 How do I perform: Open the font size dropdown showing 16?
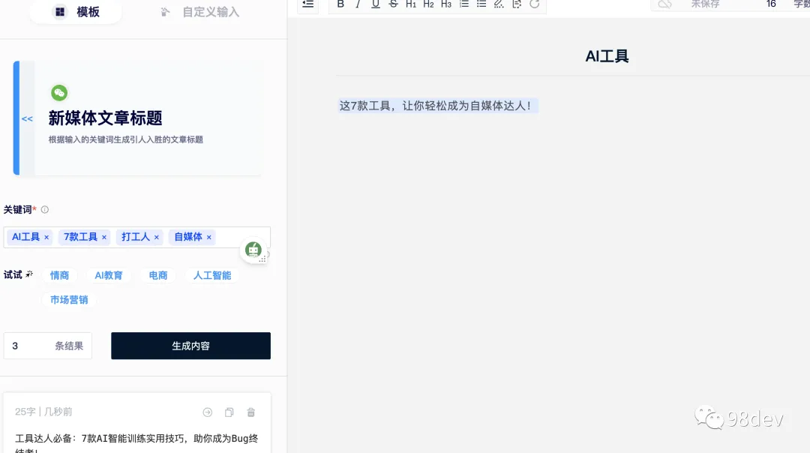(x=771, y=4)
